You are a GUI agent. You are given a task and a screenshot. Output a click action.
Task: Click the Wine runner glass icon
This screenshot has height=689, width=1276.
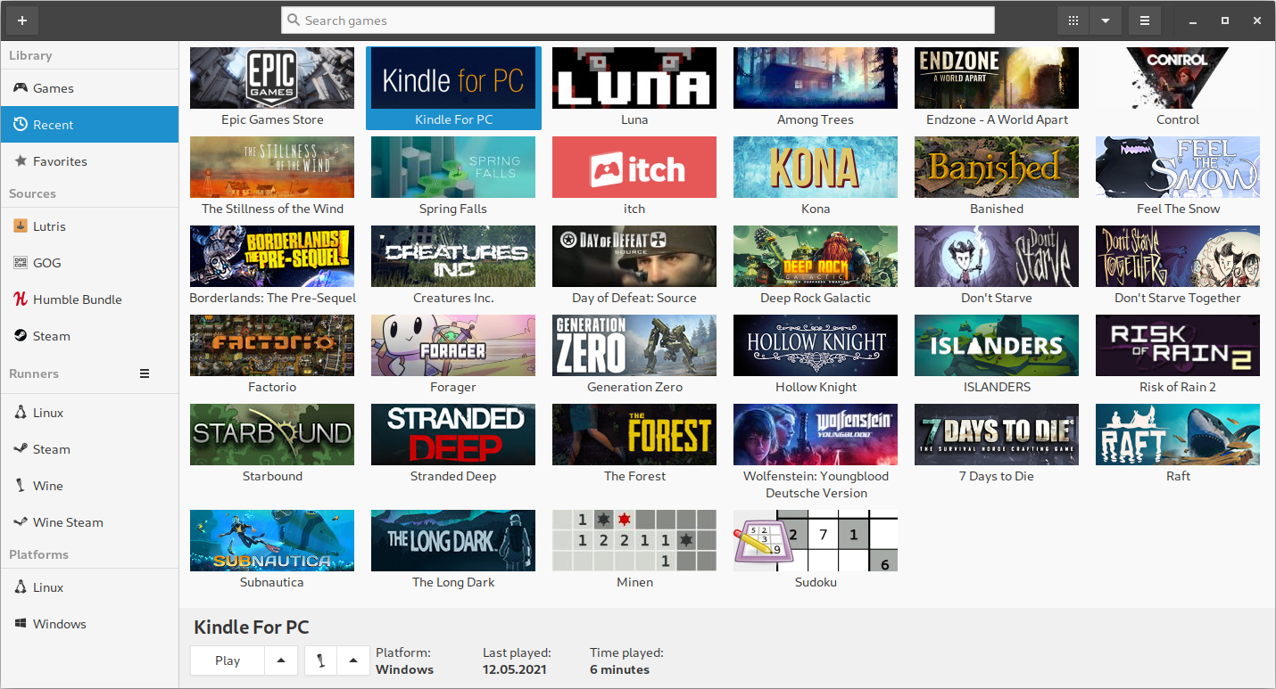pyautogui.click(x=20, y=486)
